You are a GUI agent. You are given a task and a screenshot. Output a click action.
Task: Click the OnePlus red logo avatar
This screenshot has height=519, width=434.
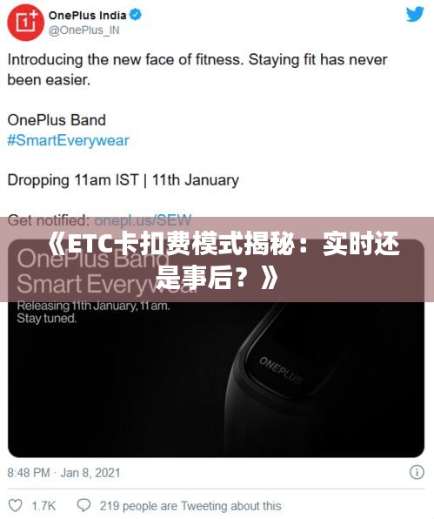click(x=26, y=23)
